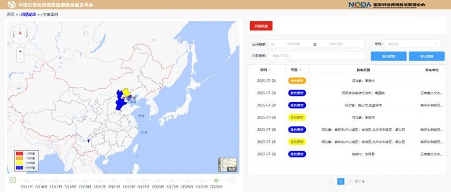Click the end date field

[336, 44]
